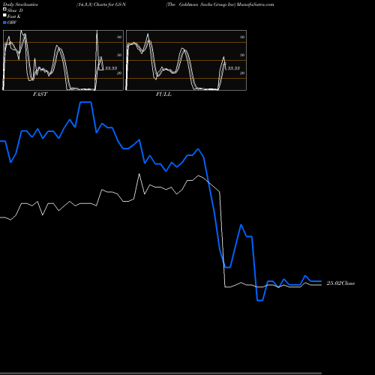
Task: Click the 'Fast K' legend label
Action: coord(14,16)
